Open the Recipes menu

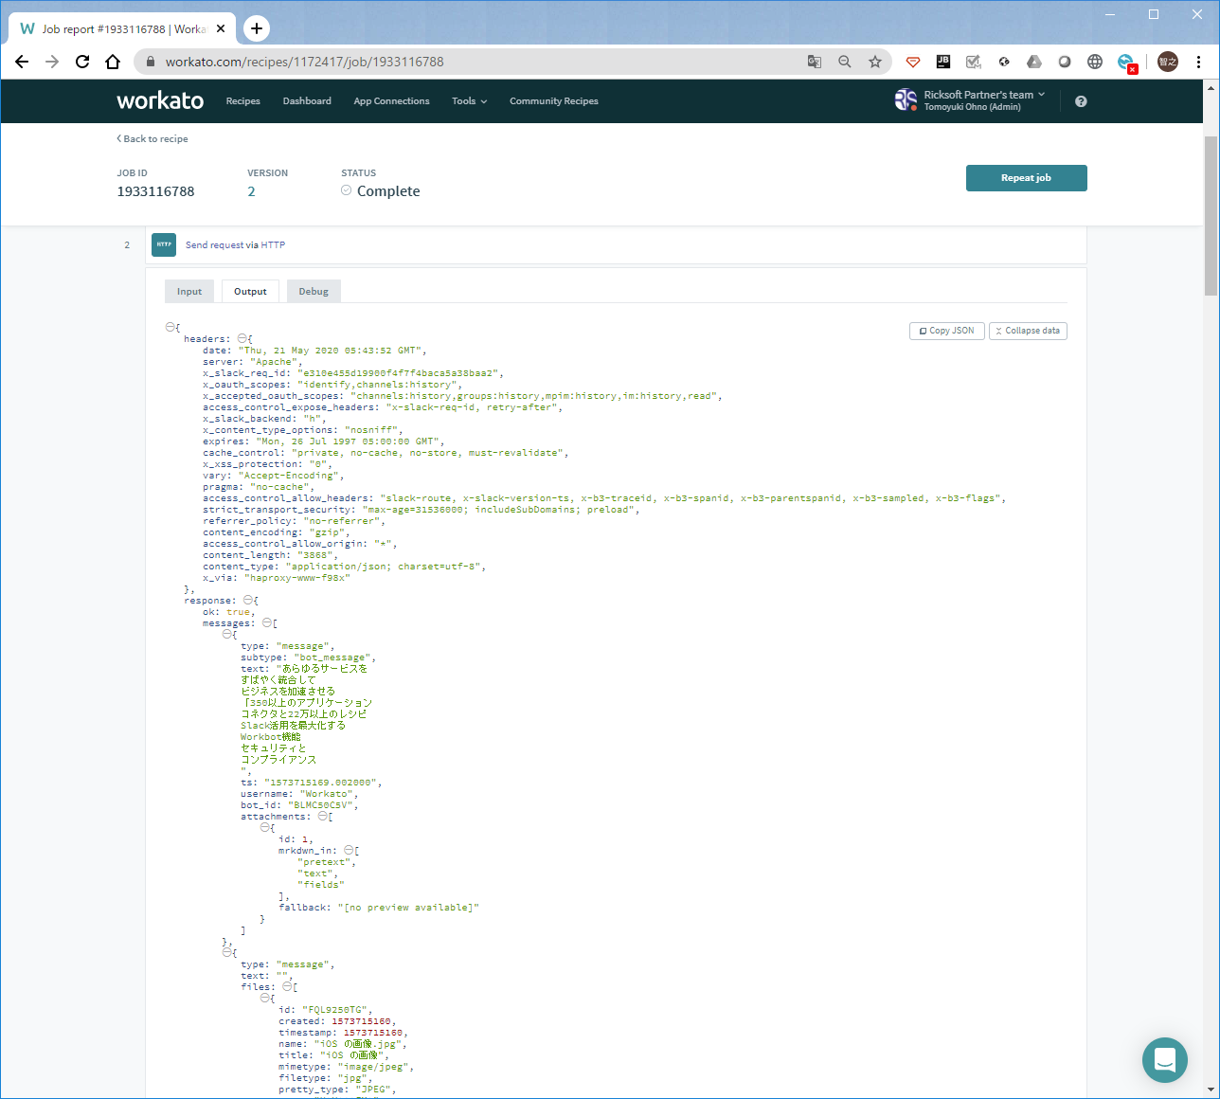tap(243, 101)
